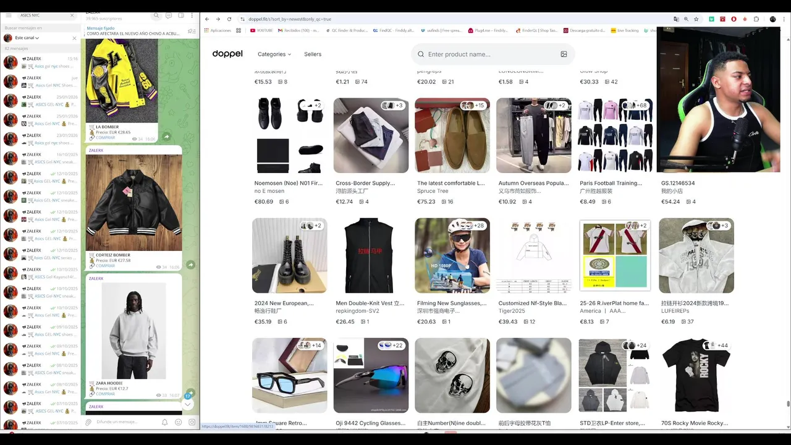Open the Este canal search scope dropdown

27,38
